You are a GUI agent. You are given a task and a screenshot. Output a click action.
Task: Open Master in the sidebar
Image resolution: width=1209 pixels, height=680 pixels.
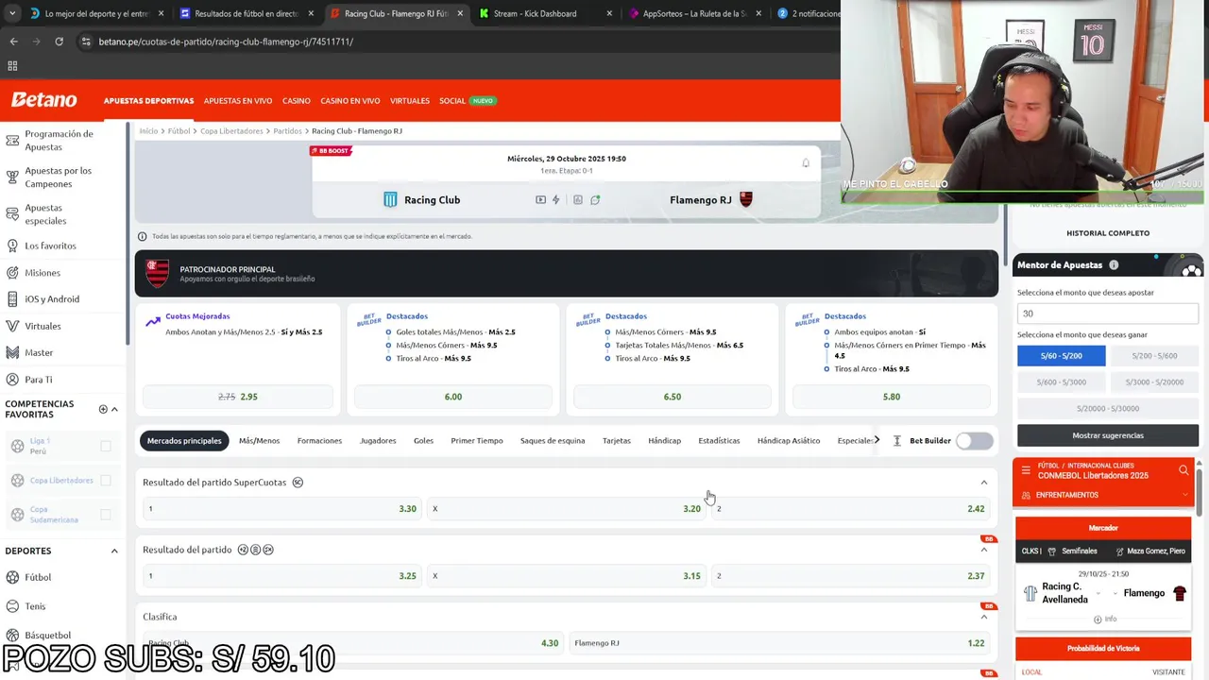tap(39, 352)
